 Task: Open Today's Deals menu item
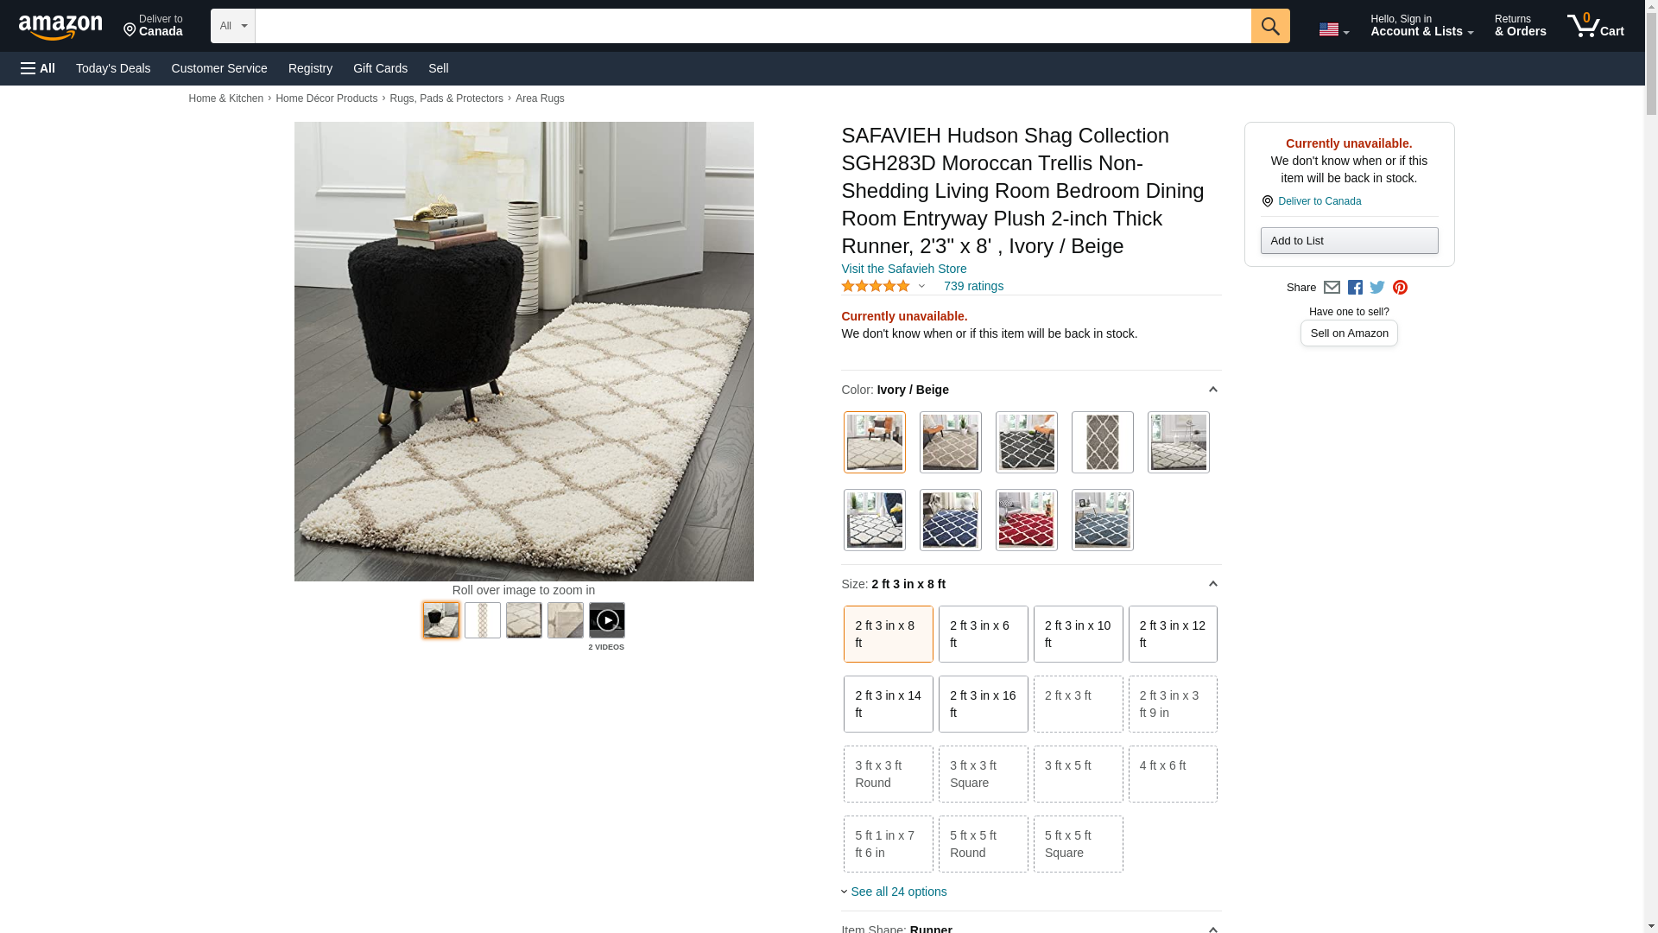(x=113, y=68)
